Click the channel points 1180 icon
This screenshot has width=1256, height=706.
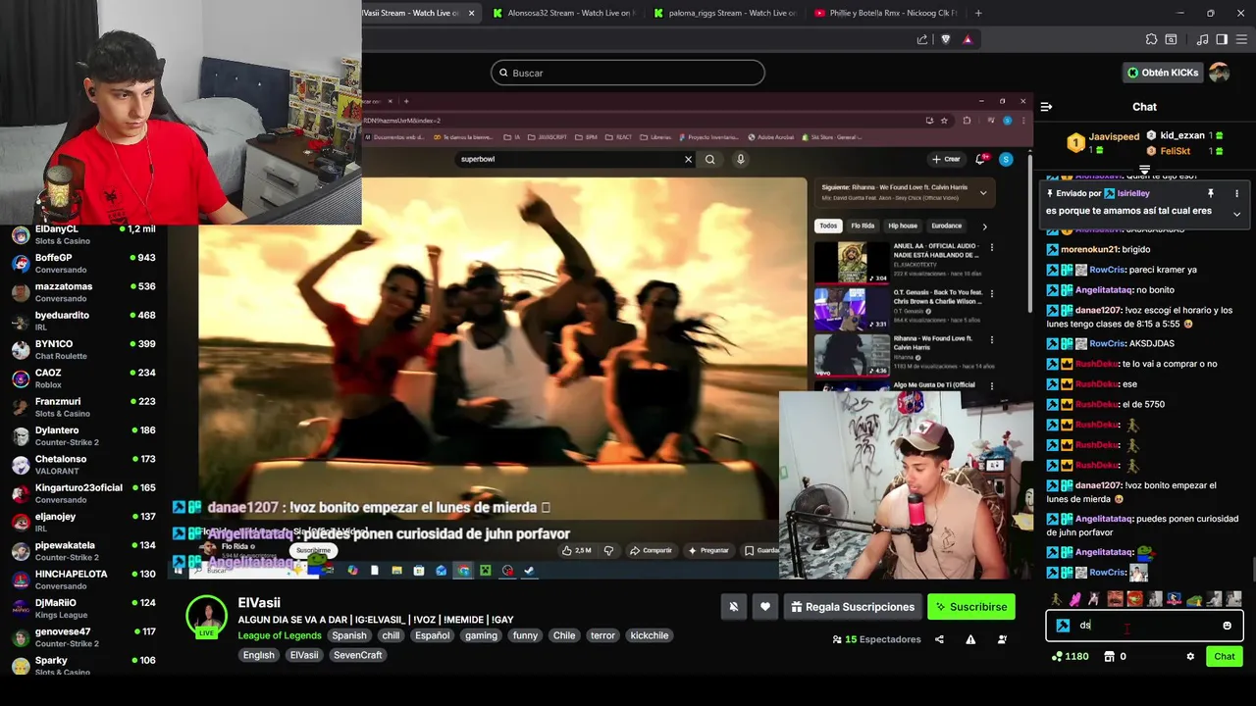1056,656
